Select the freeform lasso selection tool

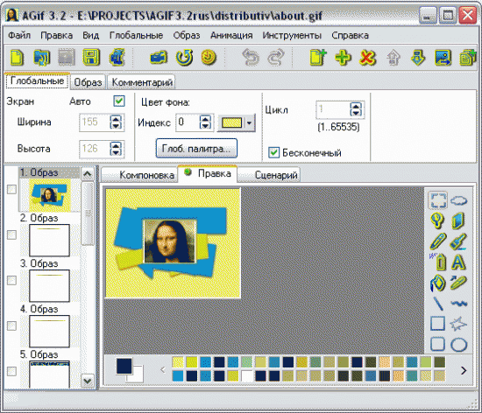click(458, 200)
